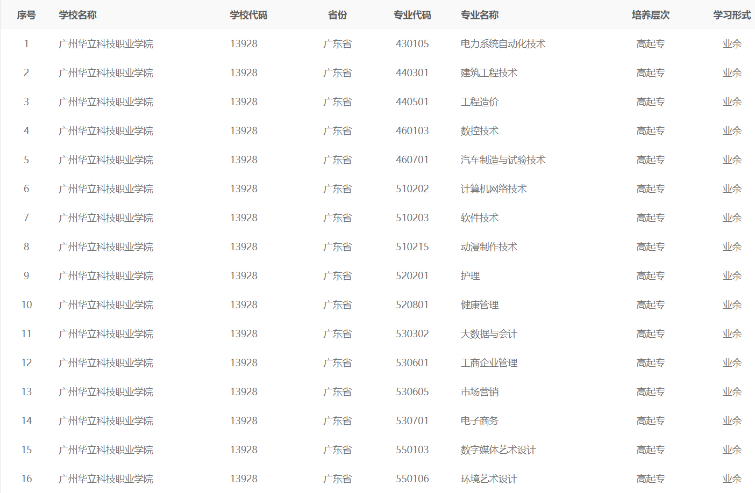Click sequence number 16

[26, 479]
